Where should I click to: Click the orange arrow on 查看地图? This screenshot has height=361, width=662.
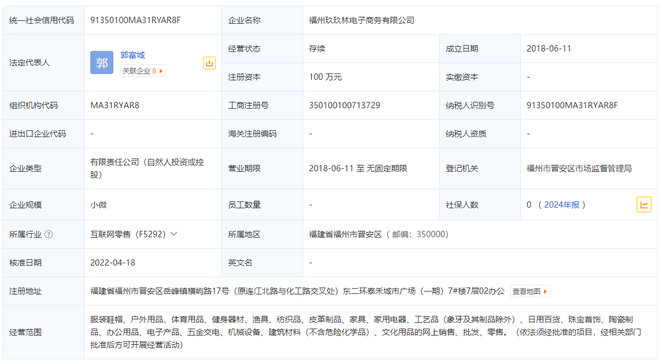pyautogui.click(x=545, y=292)
